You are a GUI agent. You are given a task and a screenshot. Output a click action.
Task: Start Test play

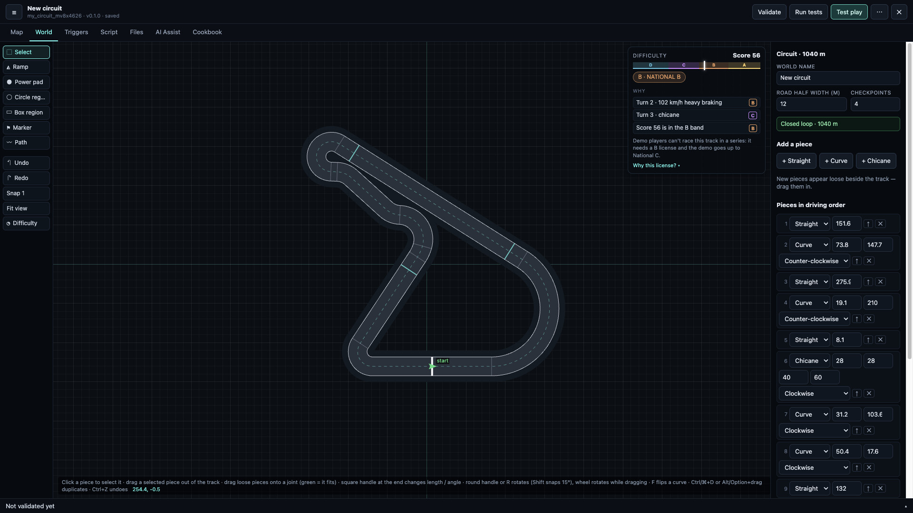pyautogui.click(x=849, y=12)
